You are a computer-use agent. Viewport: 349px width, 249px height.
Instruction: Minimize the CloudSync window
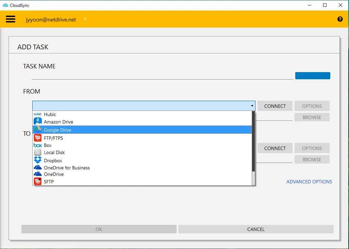click(310, 5)
